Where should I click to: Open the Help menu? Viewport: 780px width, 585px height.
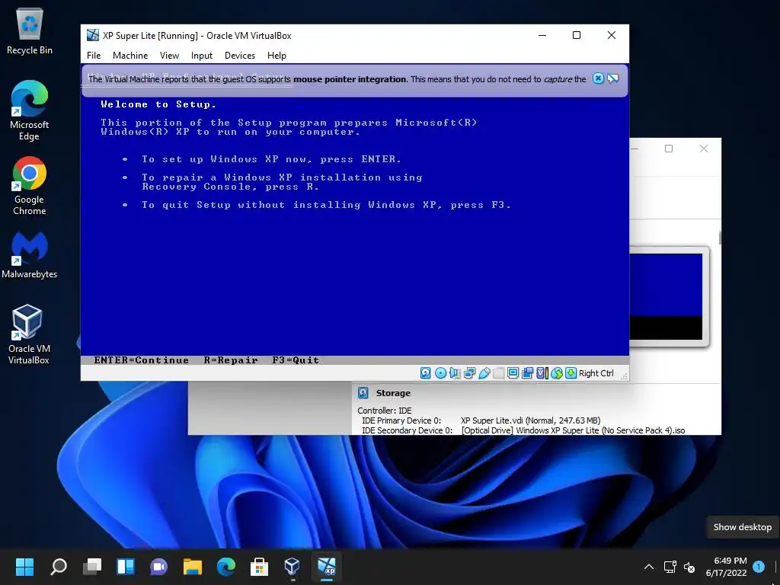coord(277,55)
